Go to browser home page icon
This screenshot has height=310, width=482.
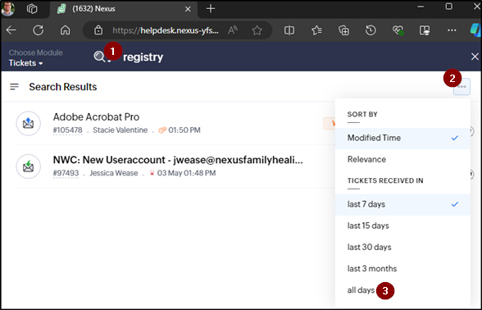click(x=65, y=30)
